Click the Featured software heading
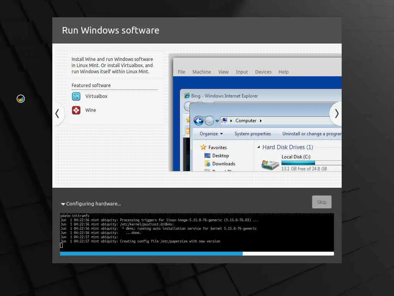This screenshot has height=296, width=394. point(91,85)
